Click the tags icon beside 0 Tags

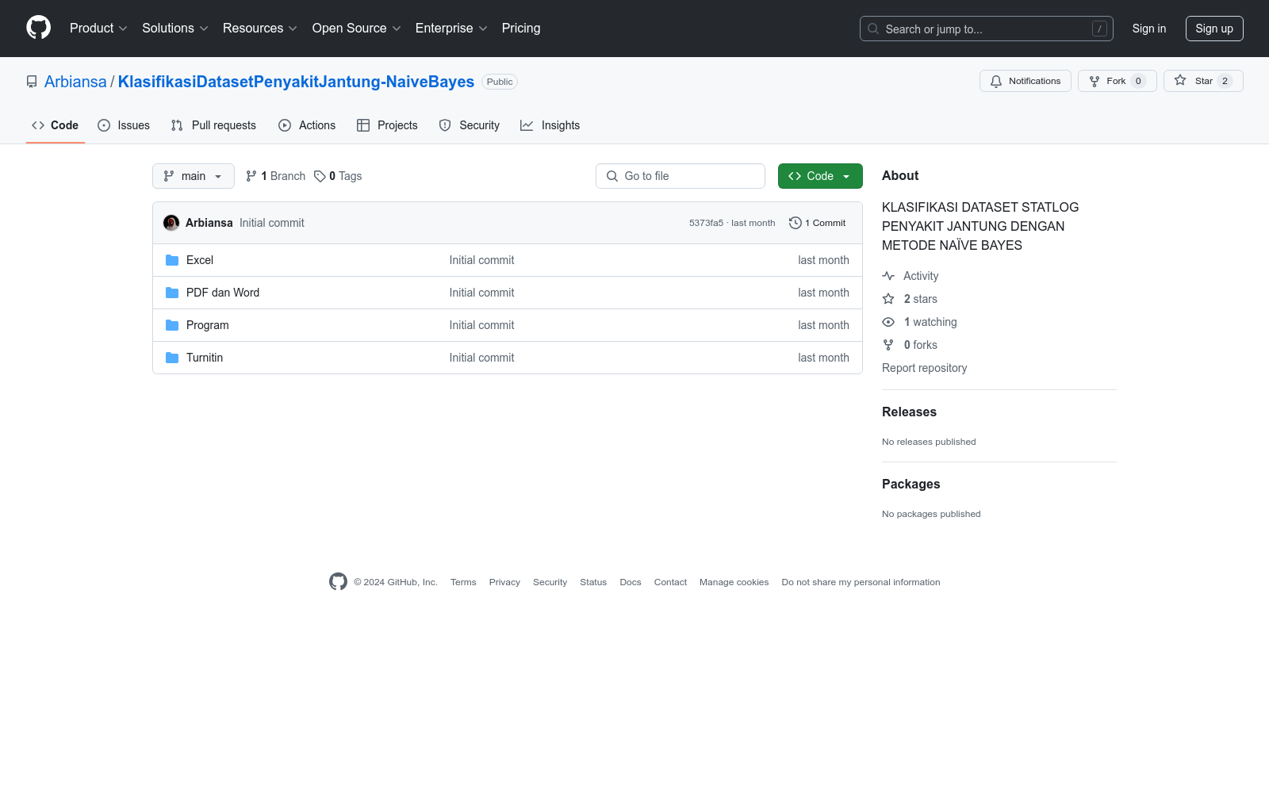(x=320, y=176)
